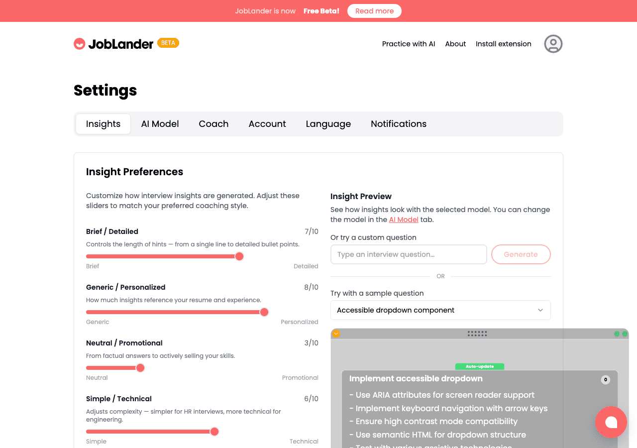Image resolution: width=637 pixels, height=448 pixels.
Task: Switch to the Coach tab
Action: 213,123
